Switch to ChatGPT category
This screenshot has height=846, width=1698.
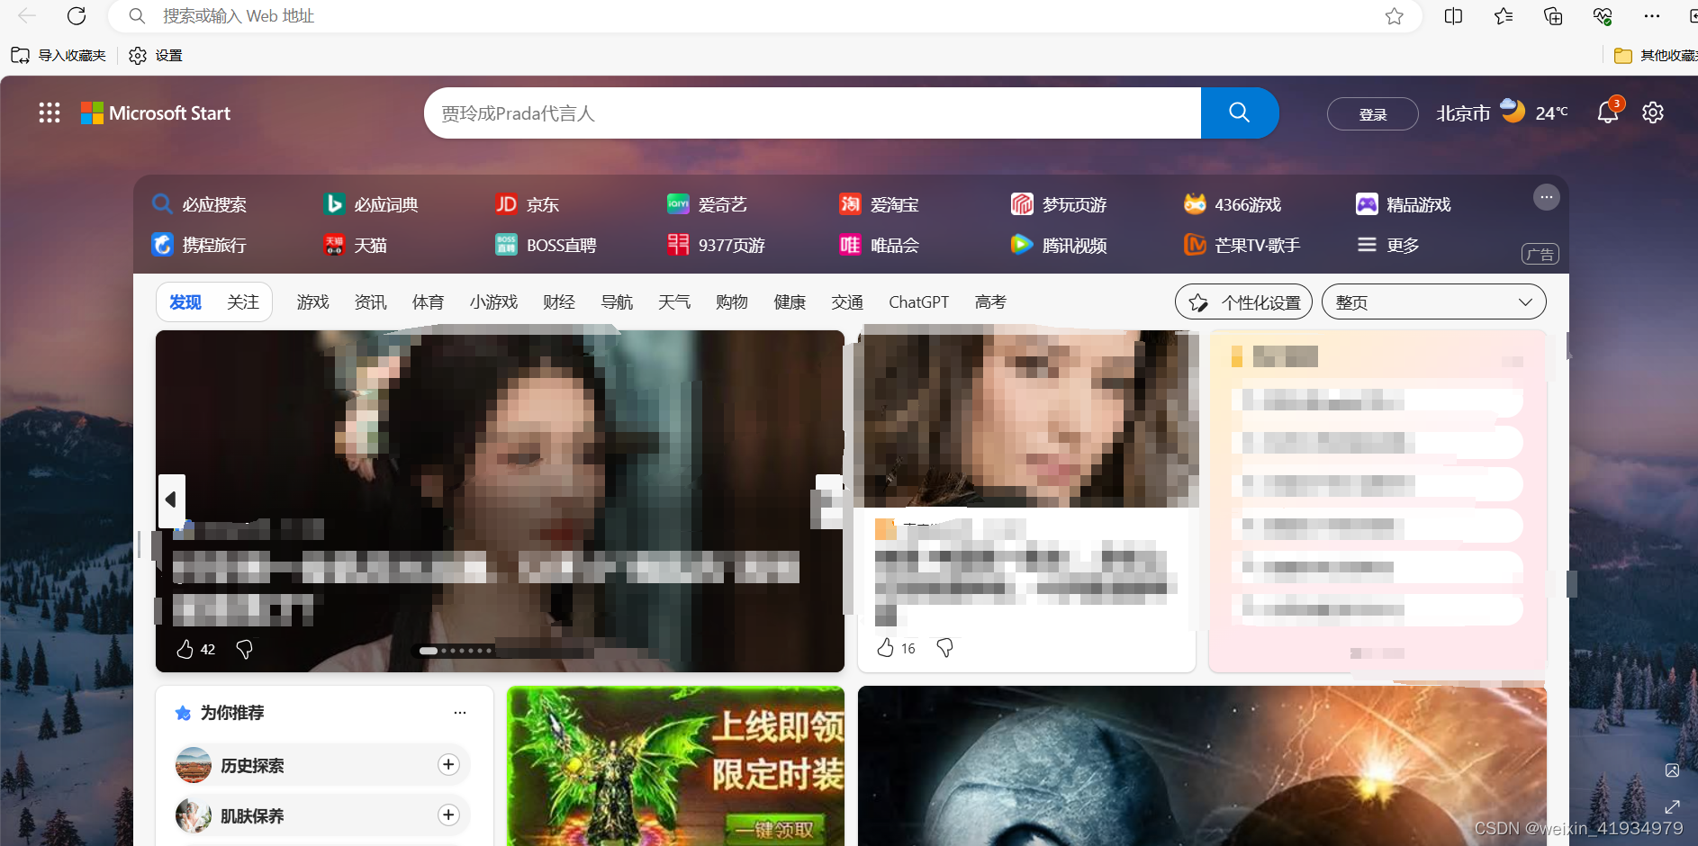tap(919, 302)
